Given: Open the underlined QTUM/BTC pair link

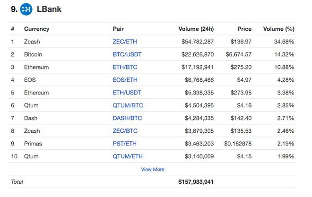Looking at the screenshot, I should 128,105.
